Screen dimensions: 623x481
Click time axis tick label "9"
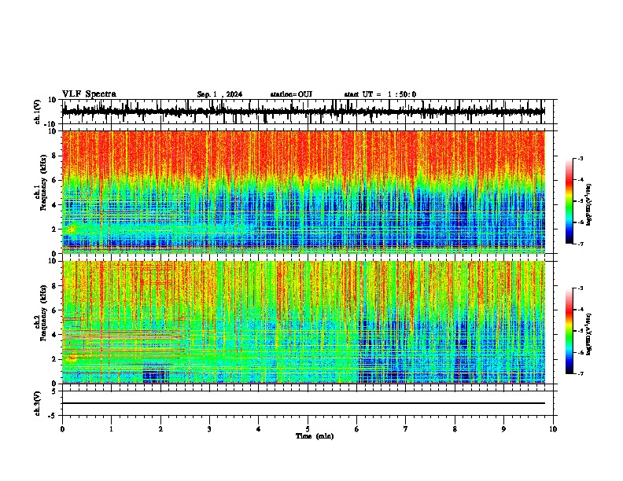click(503, 429)
